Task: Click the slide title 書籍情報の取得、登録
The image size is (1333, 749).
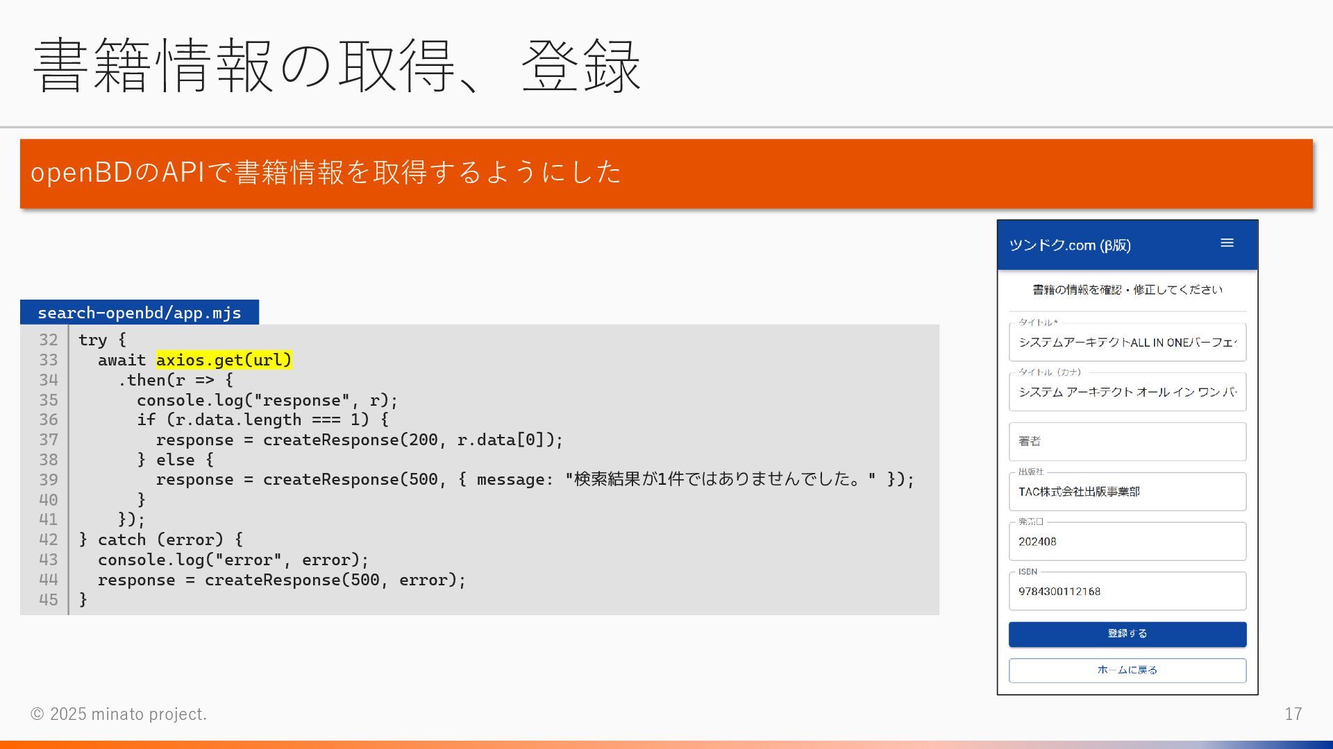Action: (337, 66)
